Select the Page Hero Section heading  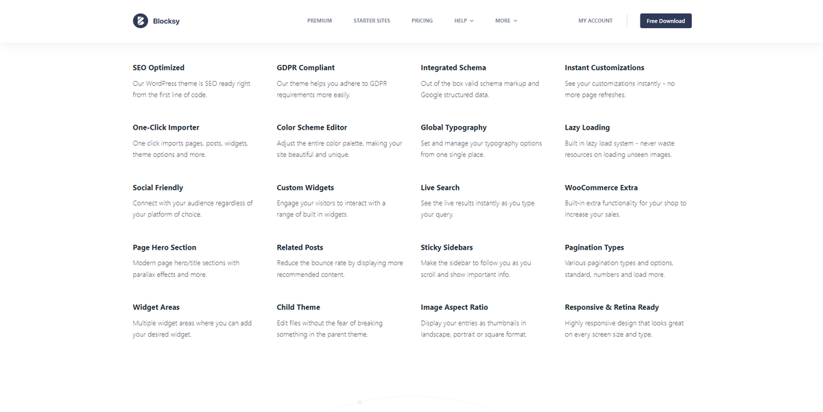(165, 247)
